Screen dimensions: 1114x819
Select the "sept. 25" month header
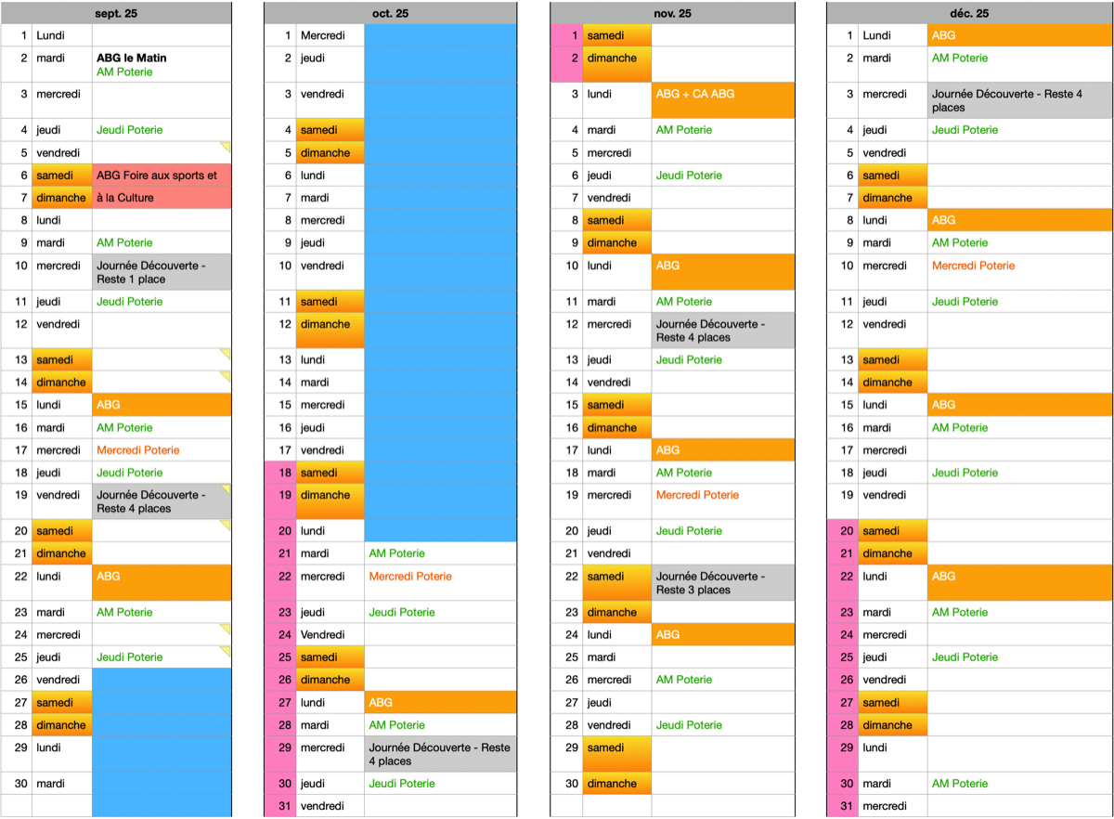[x=116, y=13]
